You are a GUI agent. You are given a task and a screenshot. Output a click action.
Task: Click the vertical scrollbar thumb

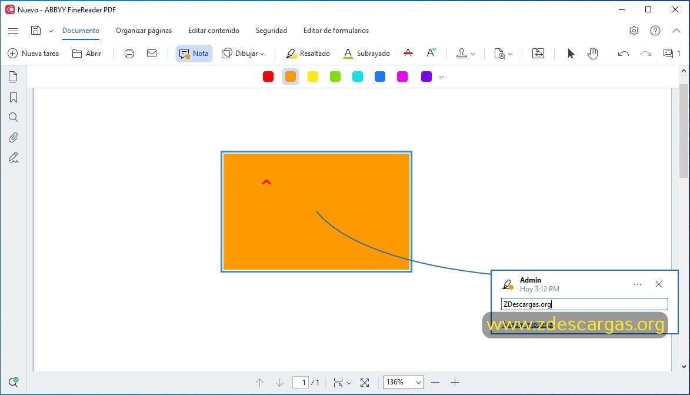[x=684, y=130]
